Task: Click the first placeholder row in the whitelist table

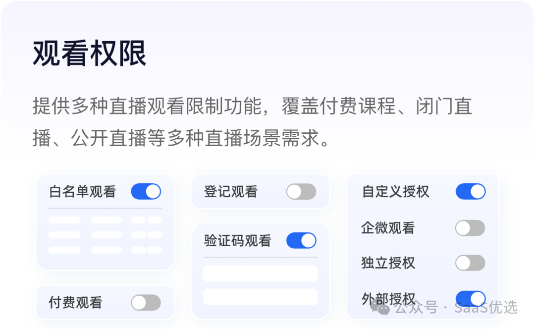Action: [x=105, y=220]
